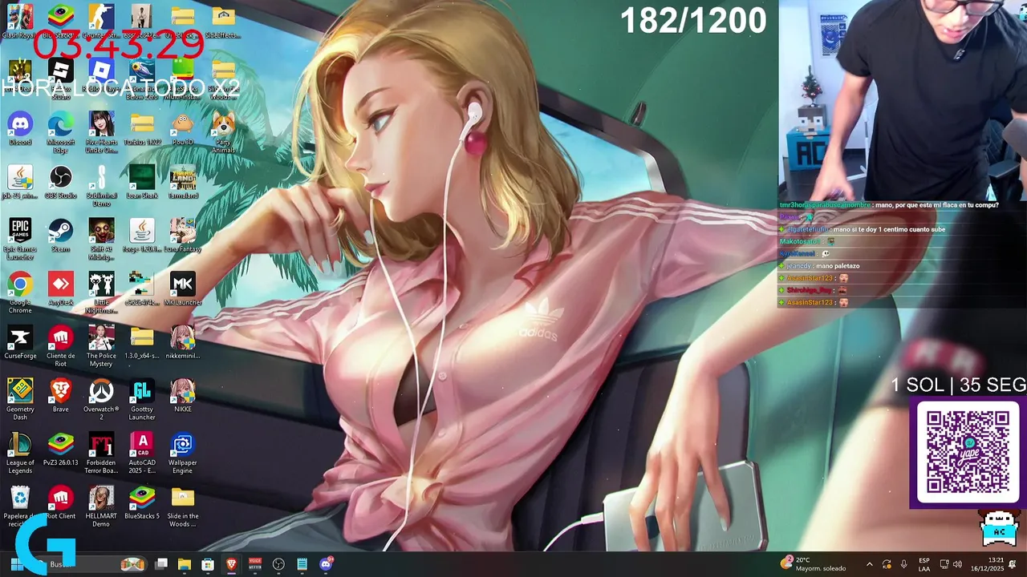This screenshot has width=1027, height=577.
Task: Select the CurseForge shortcut
Action: [20, 342]
